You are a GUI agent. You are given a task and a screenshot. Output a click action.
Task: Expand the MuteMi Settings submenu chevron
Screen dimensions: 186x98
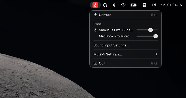(x=157, y=54)
